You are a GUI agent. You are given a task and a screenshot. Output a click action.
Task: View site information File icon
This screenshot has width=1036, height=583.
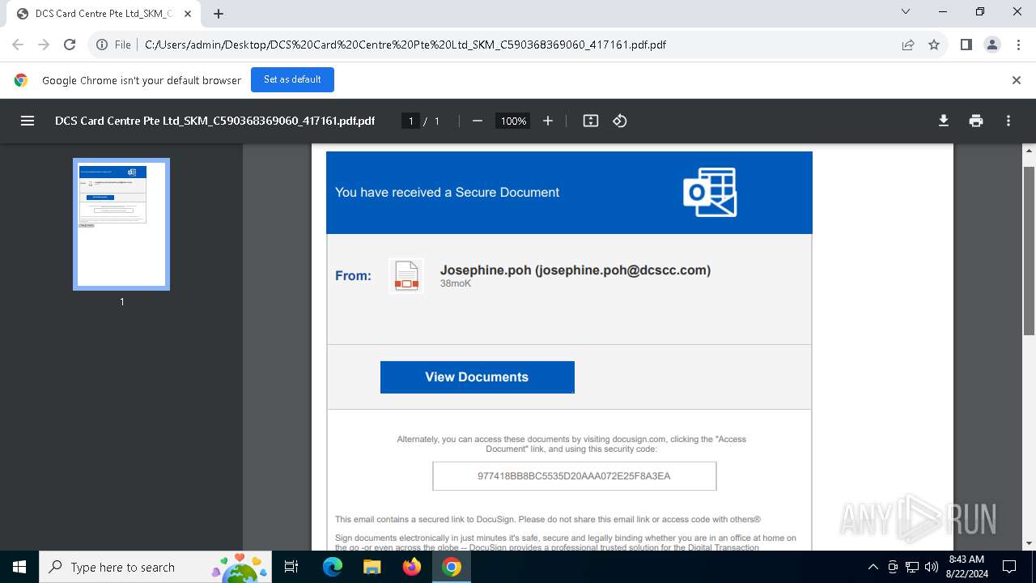point(114,45)
